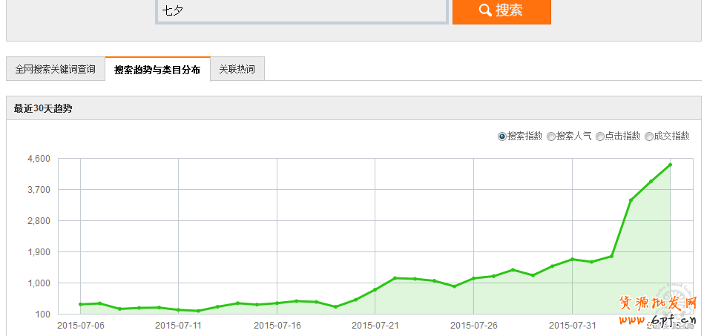Select the 搜索趋势与类目分布 tab

[157, 69]
